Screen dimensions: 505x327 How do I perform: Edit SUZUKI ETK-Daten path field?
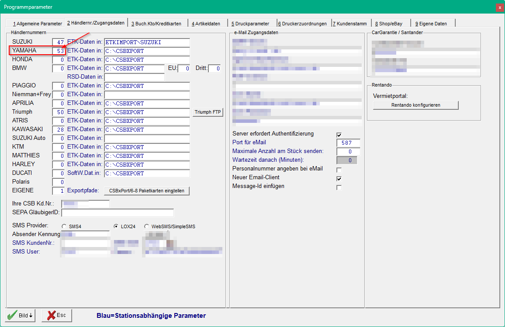pyautogui.click(x=147, y=42)
